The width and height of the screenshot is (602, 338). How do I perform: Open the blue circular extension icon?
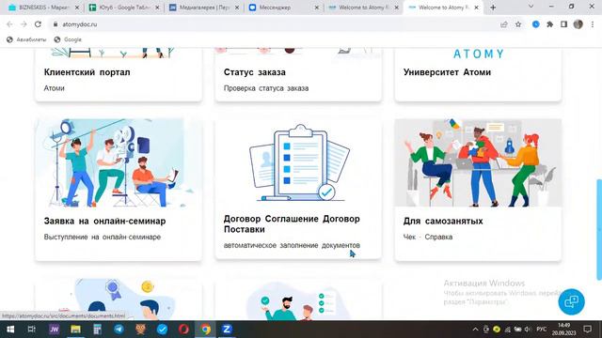pyautogui.click(x=536, y=24)
